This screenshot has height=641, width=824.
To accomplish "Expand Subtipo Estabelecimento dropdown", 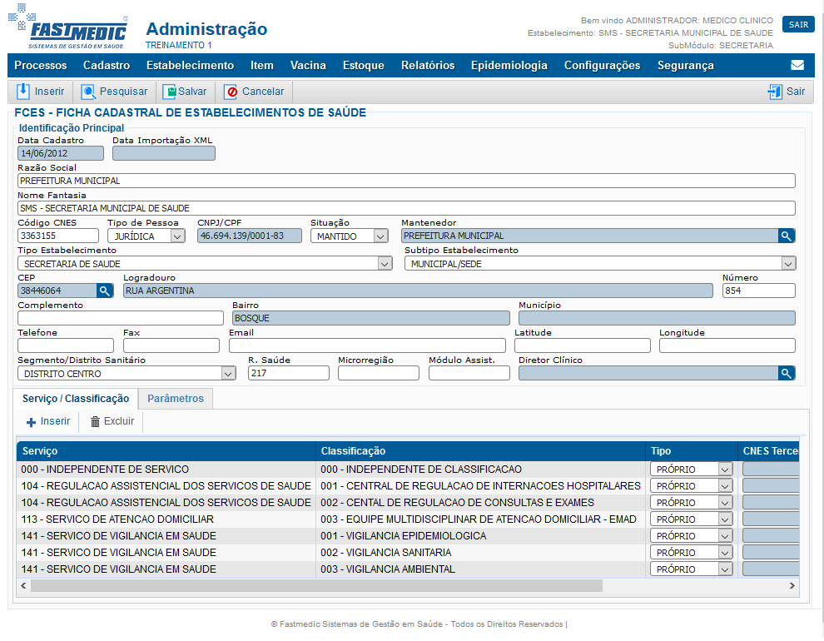I will point(788,264).
